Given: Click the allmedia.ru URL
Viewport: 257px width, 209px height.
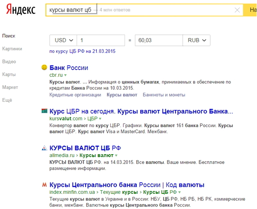Looking at the screenshot, I should point(62,155).
